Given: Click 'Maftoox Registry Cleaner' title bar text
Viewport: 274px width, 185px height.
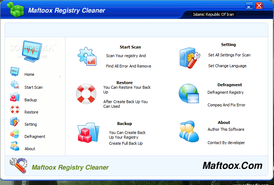Looking at the screenshot, I should point(67,10).
